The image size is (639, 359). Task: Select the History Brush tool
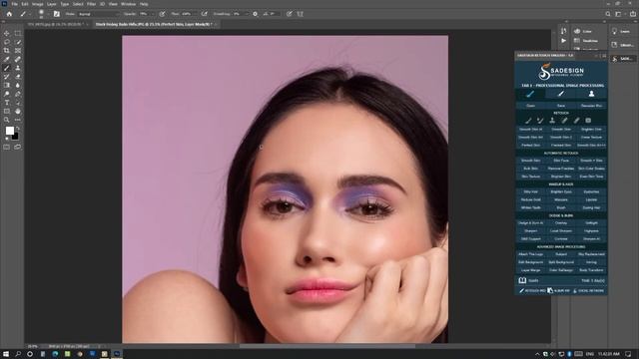(7, 77)
